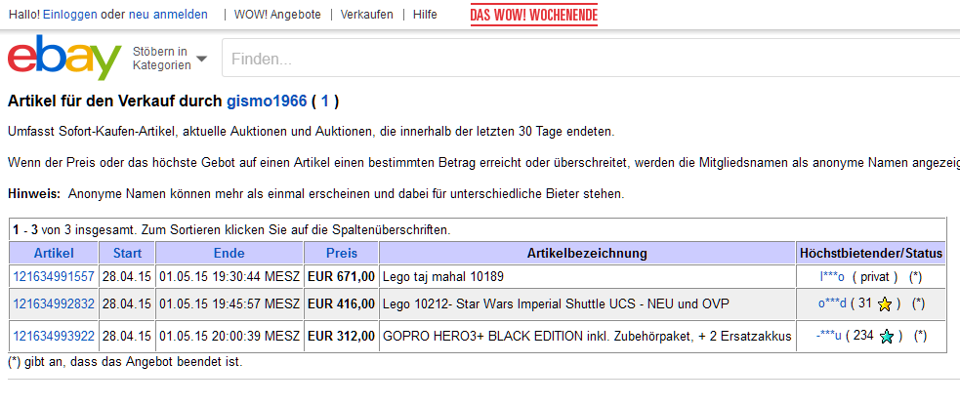The image size is (960, 404).
Task: Click price EUR 312,00 cell
Action: point(341,336)
